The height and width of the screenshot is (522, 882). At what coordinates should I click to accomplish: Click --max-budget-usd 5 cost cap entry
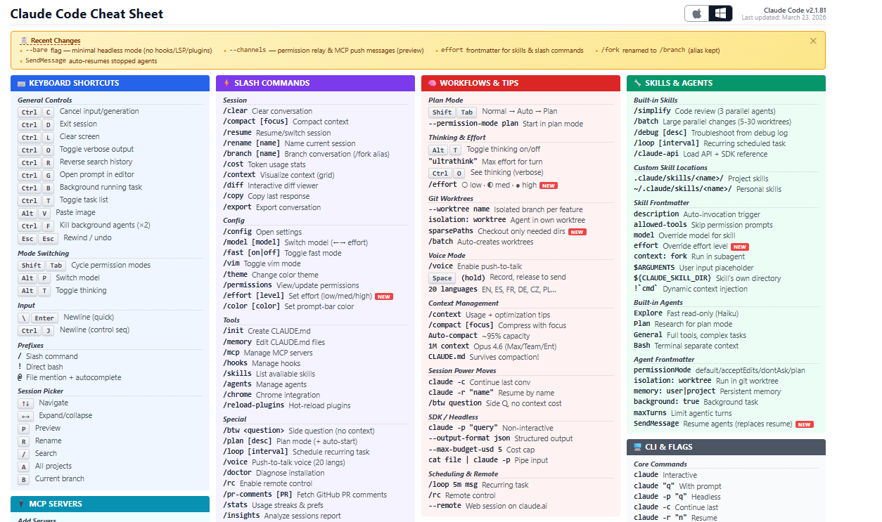pyautogui.click(x=481, y=450)
